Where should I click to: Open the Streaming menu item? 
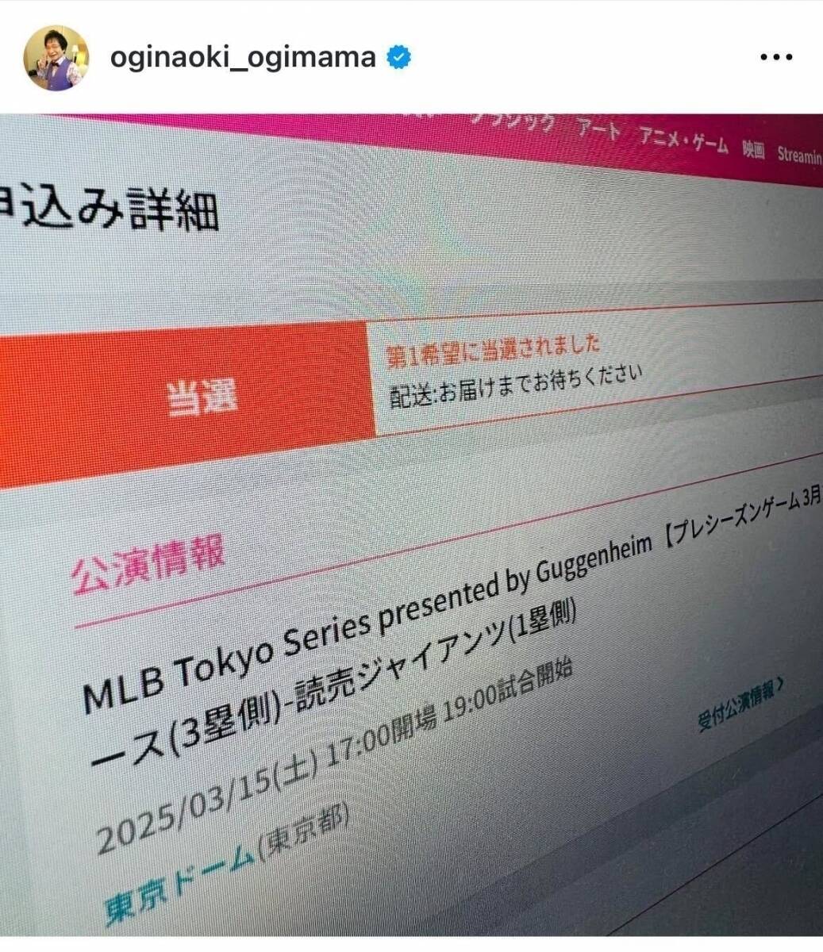(799, 155)
